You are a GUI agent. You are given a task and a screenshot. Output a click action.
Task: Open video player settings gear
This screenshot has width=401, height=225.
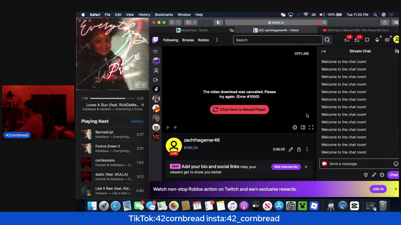(295, 127)
